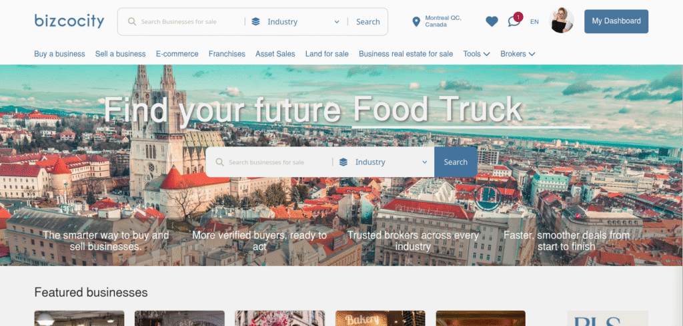The image size is (683, 326).
Task: Click the magnifier icon in header search
Action: [131, 21]
